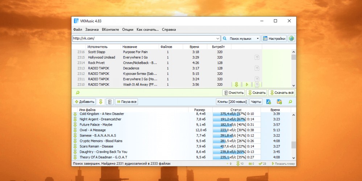Click the downloads list scrollbar up arrow
Viewport: 362px width, 181px height.
[x=294, y=115]
